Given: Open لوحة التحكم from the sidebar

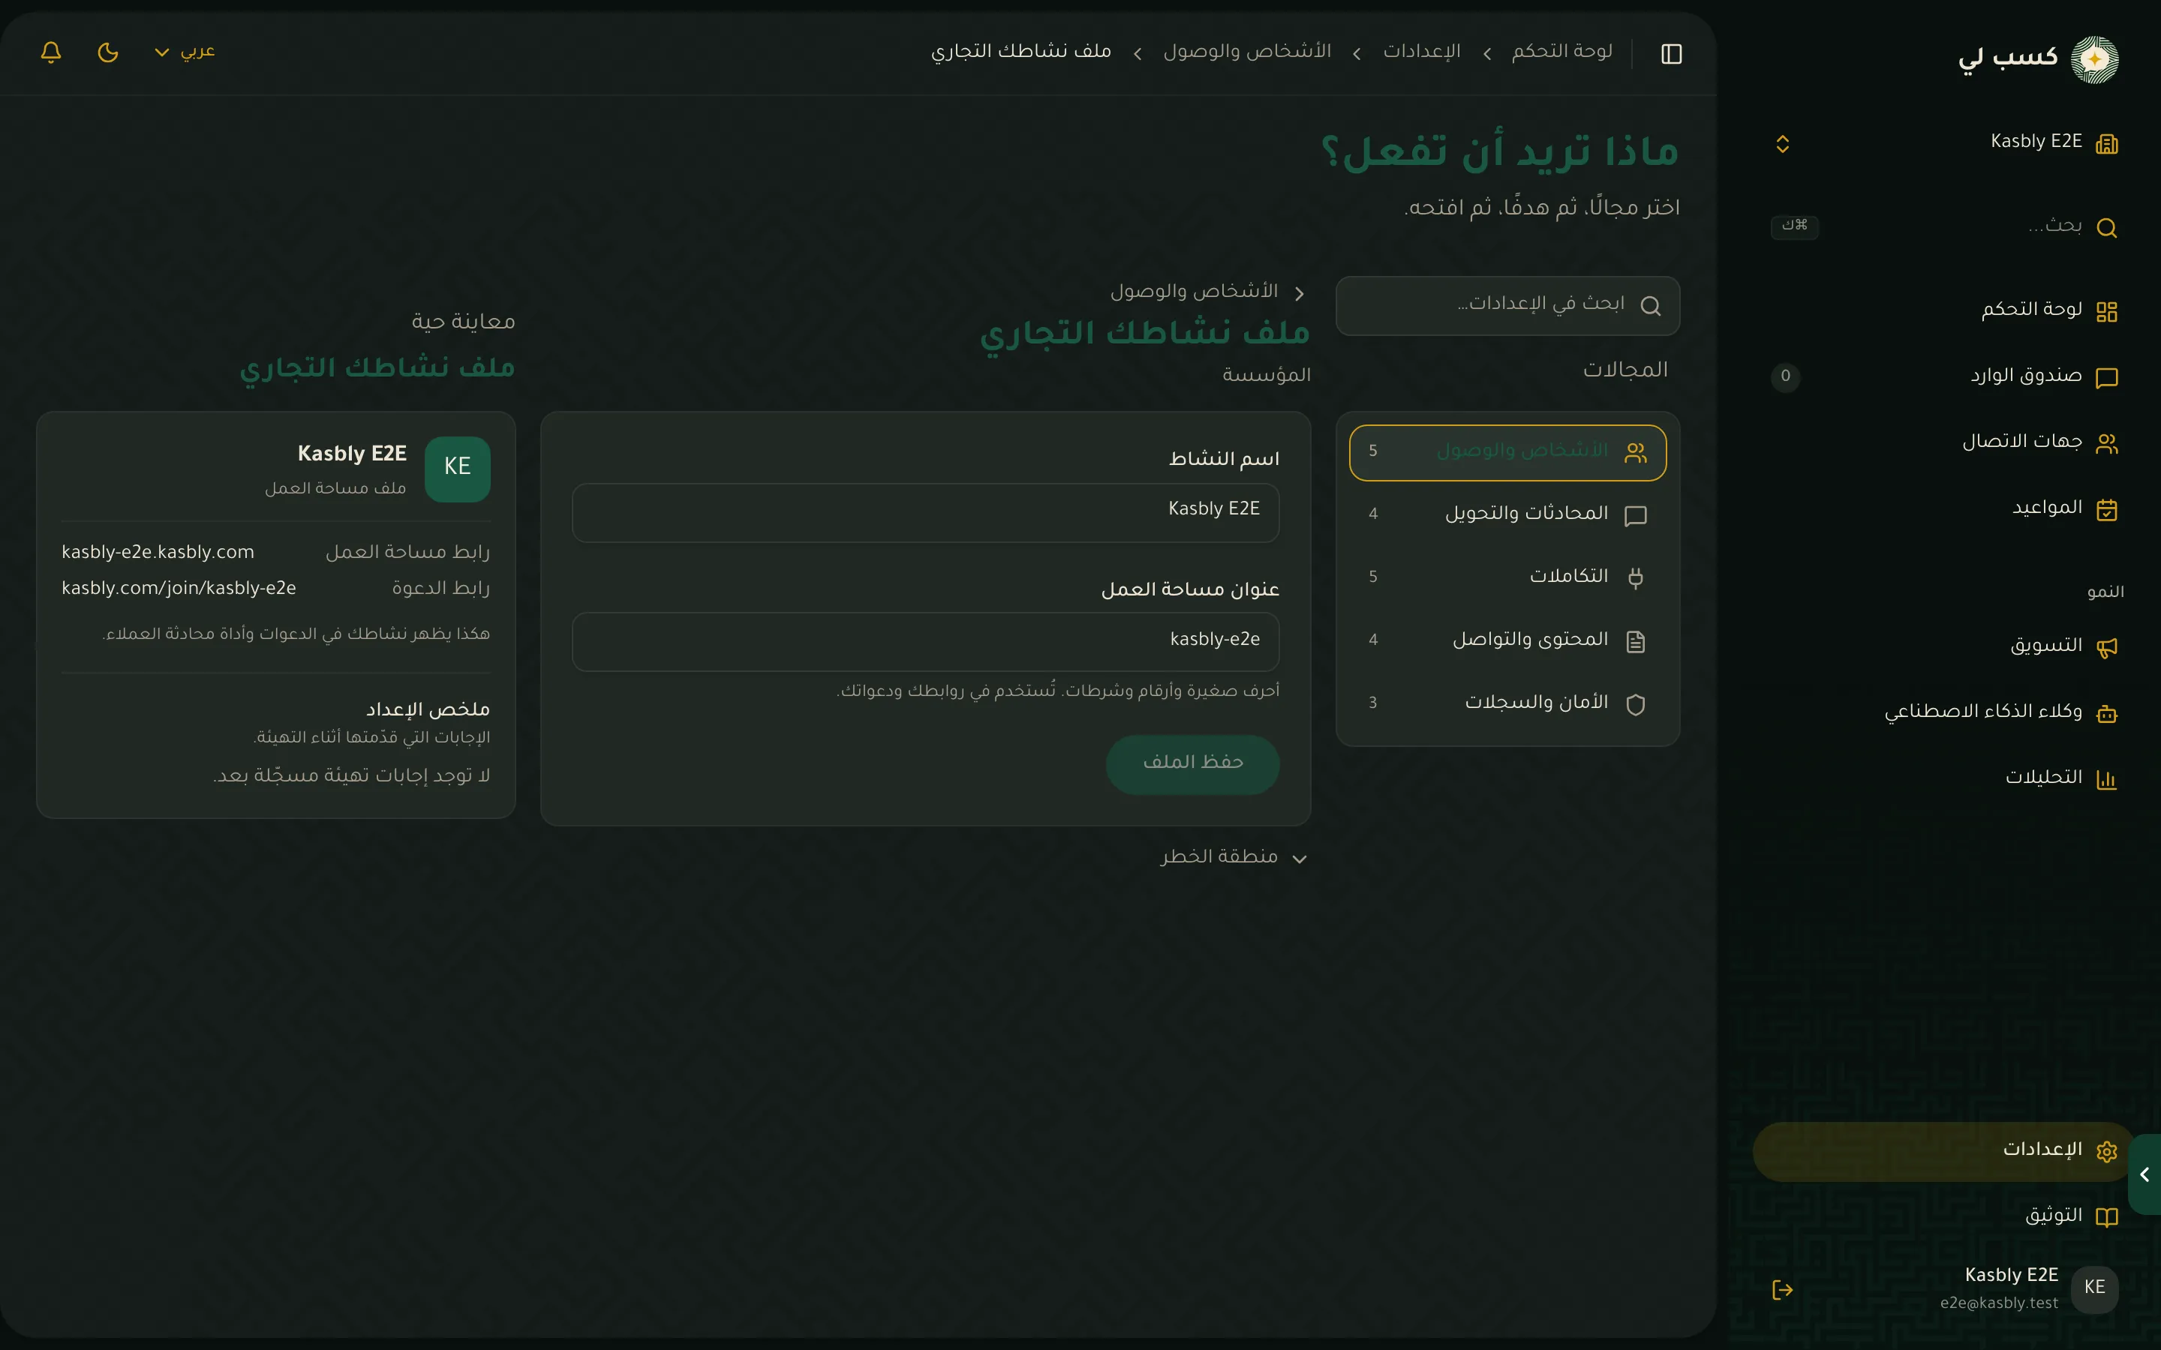Looking at the screenshot, I should (1946, 310).
